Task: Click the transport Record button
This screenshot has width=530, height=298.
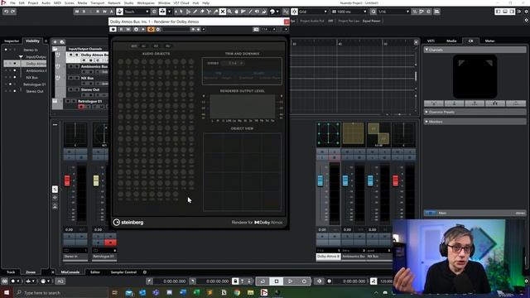Action: pyautogui.click(x=304, y=281)
